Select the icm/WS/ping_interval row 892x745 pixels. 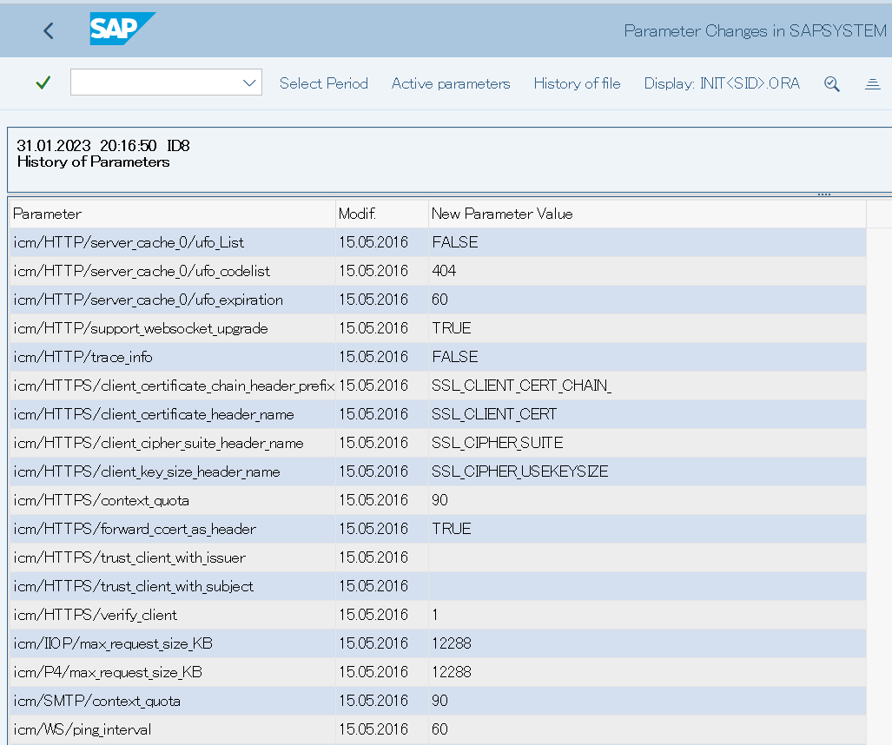pyautogui.click(x=174, y=729)
